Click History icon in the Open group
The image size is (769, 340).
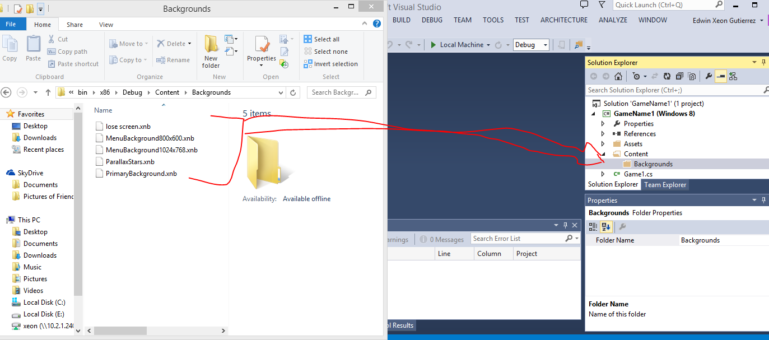[285, 64]
